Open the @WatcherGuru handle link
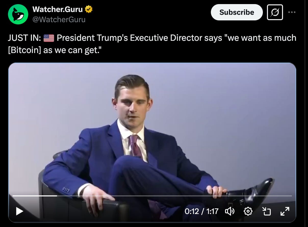The height and width of the screenshot is (227, 308). tap(59, 19)
